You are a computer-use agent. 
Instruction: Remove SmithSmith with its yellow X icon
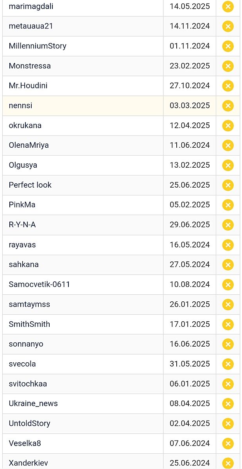[228, 324]
